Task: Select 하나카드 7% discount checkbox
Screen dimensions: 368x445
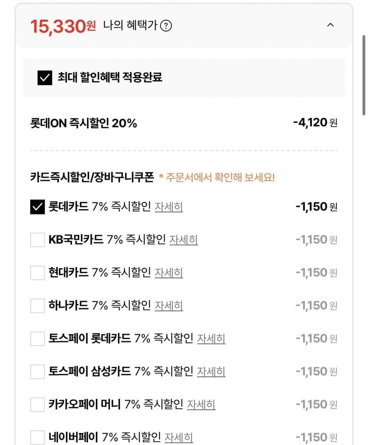Action: pyautogui.click(x=37, y=306)
